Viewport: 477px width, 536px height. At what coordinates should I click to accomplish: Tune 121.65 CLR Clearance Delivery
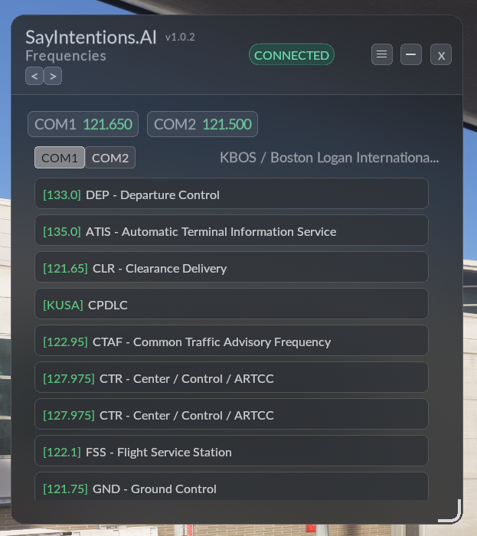point(231,267)
